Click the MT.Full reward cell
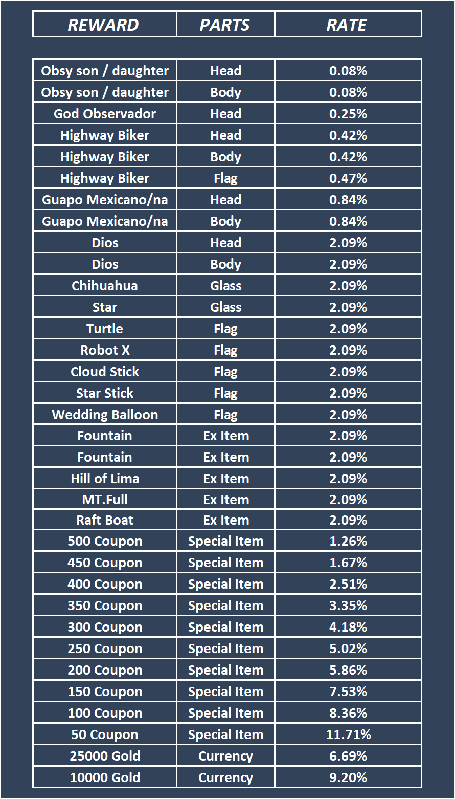Viewport: 455px width, 799px height. (105, 500)
